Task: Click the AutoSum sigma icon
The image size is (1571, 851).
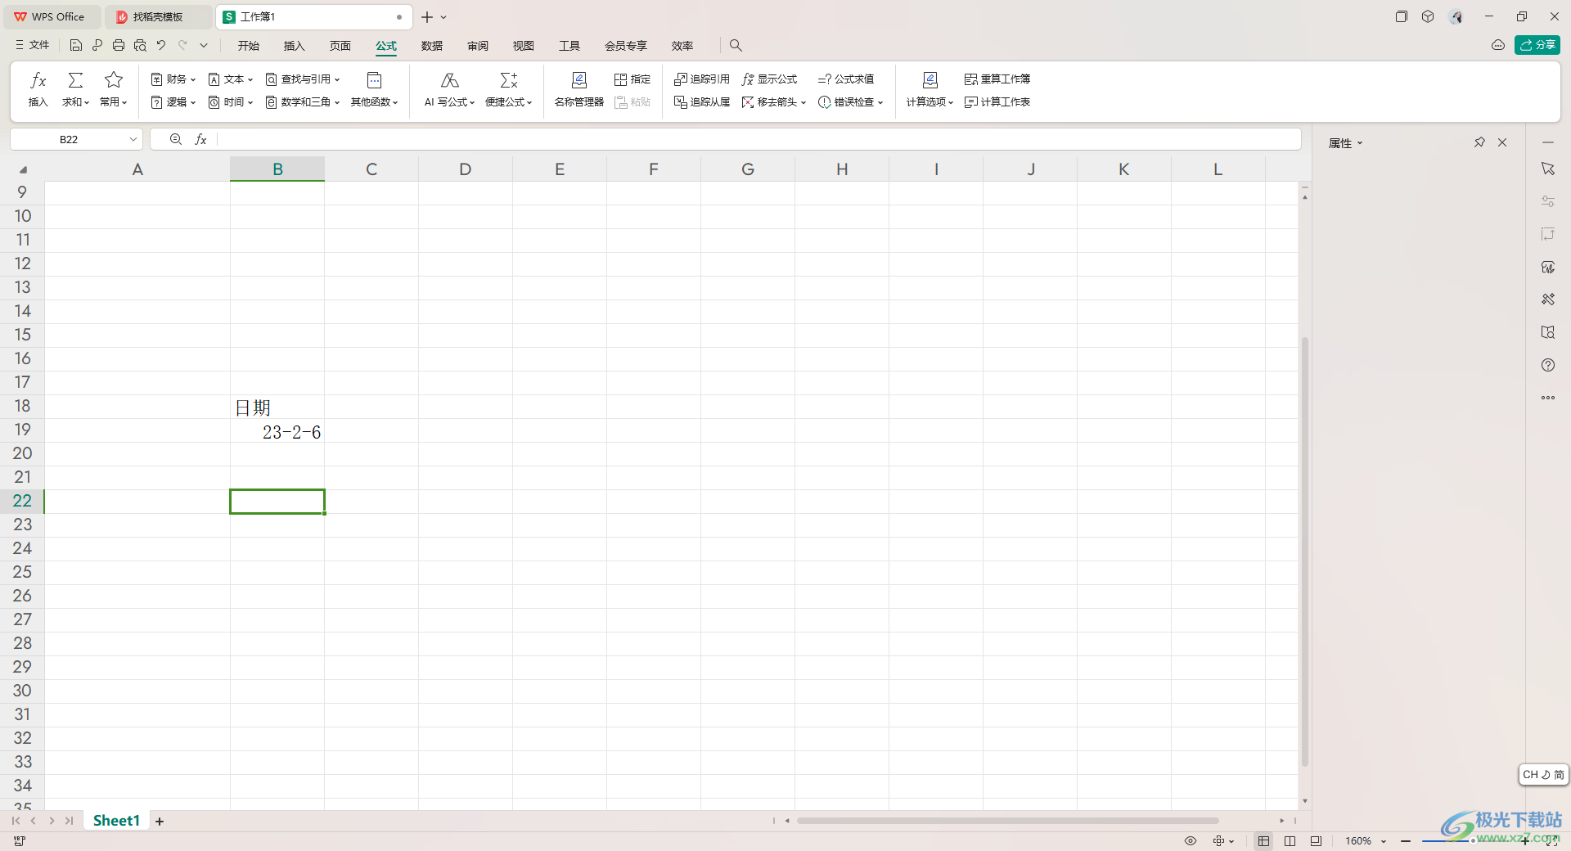Action: click(75, 80)
